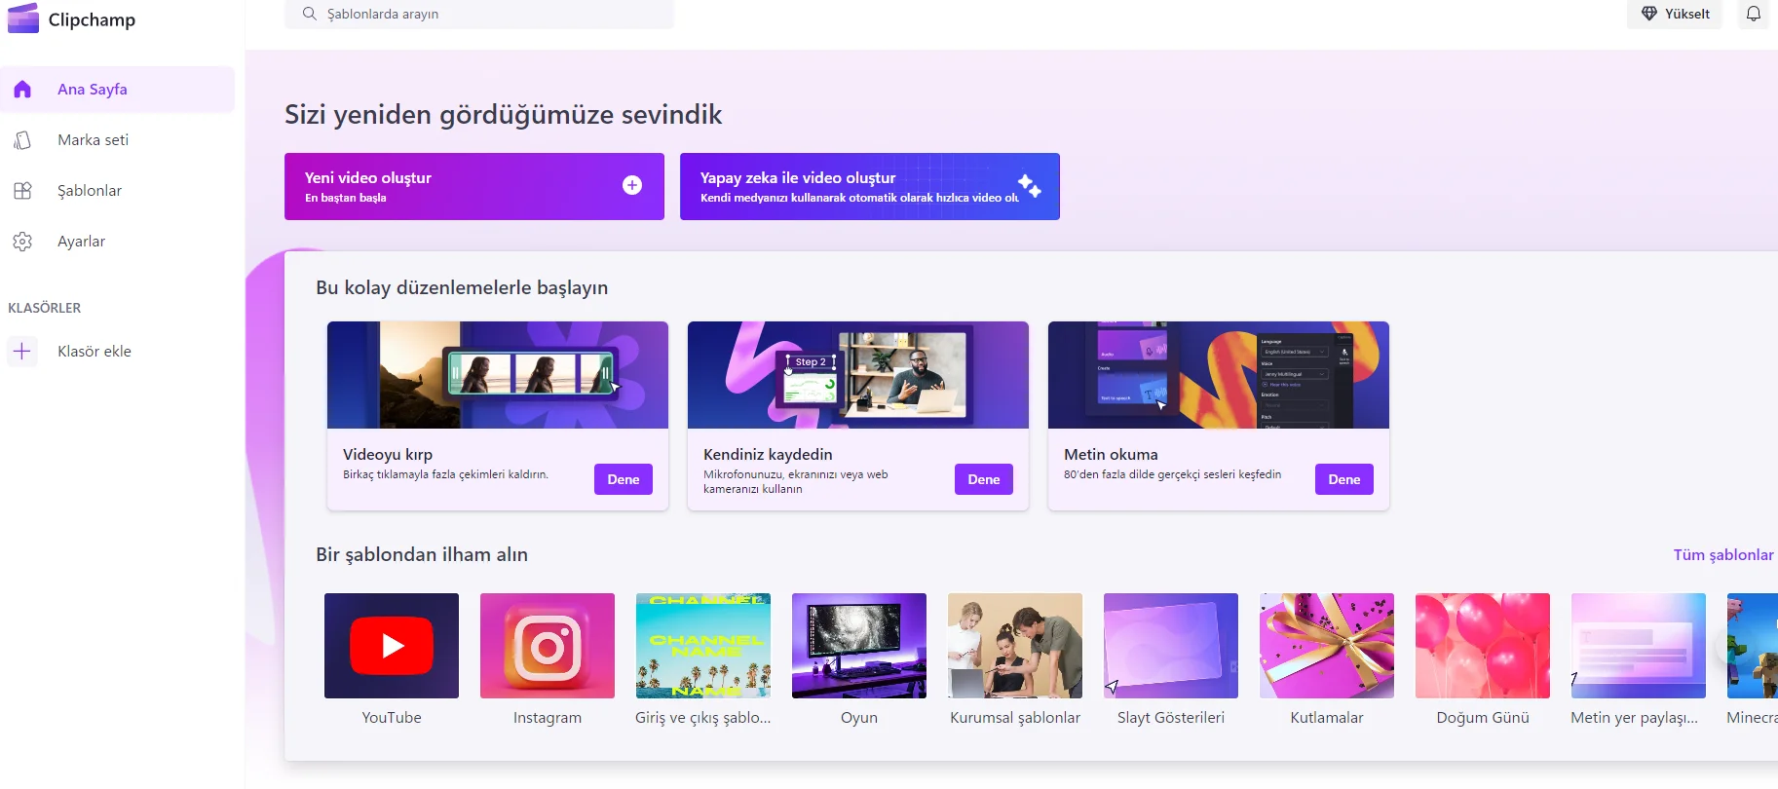This screenshot has width=1778, height=789.
Task: Click the Kutlamalar label
Action: [1327, 718]
